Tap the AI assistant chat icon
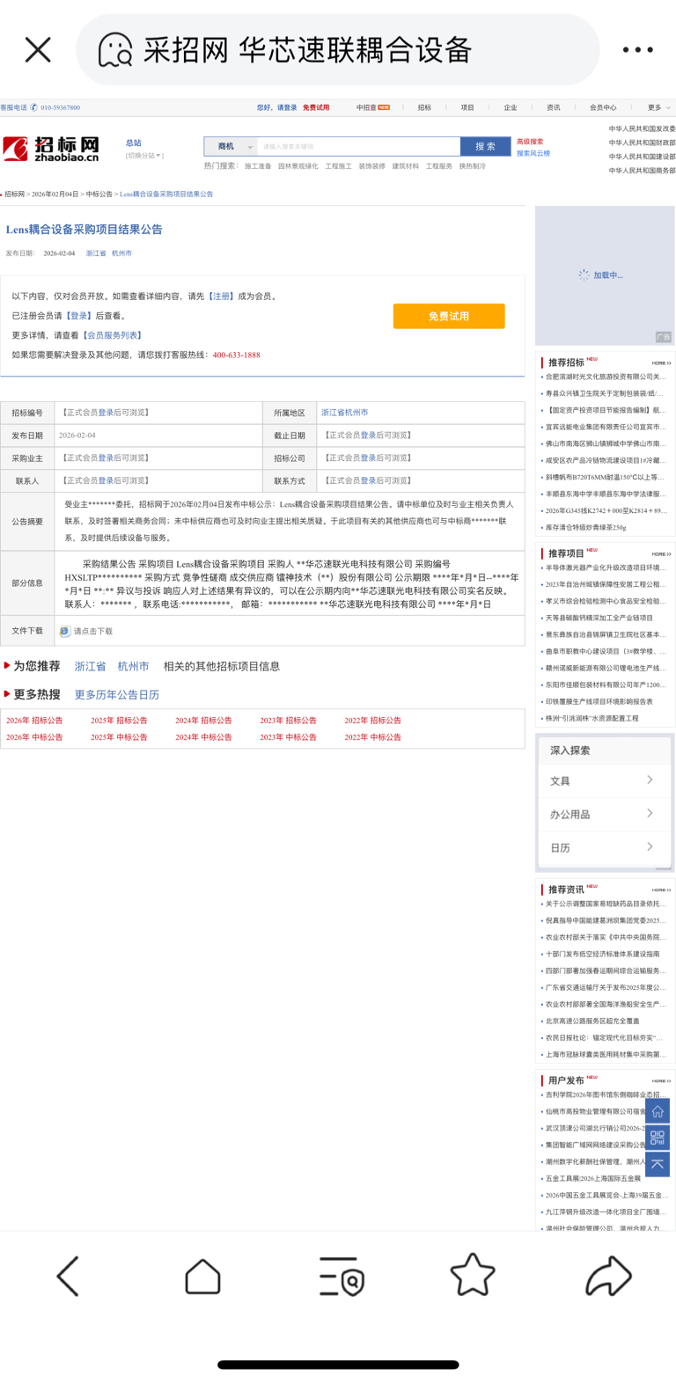Screen dimensions: 676x1384 click(x=114, y=50)
